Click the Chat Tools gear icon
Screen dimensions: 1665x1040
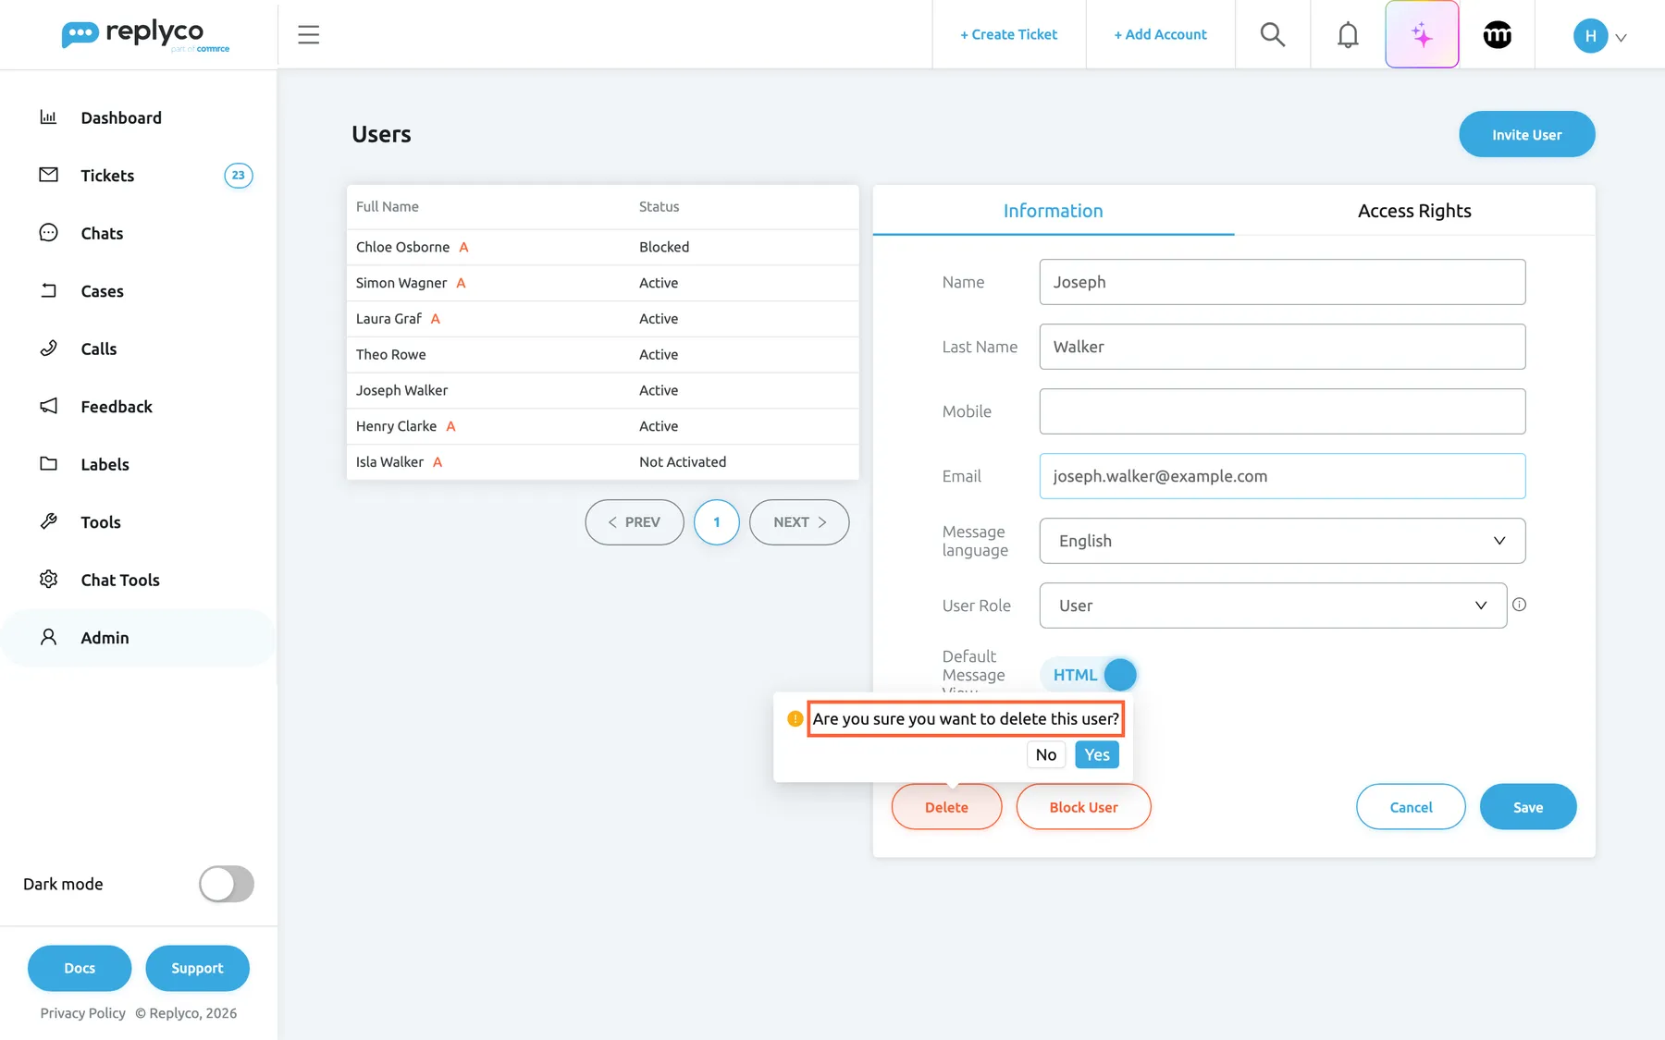(49, 579)
